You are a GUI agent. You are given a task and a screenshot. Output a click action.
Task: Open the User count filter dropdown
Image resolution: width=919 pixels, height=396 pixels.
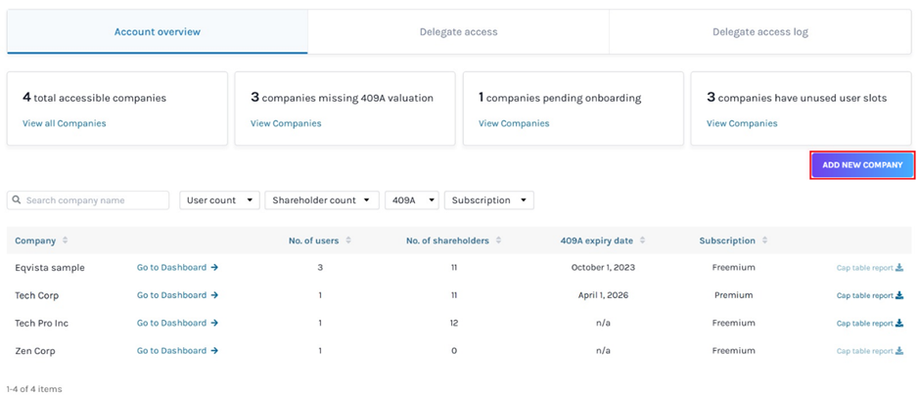tap(219, 200)
